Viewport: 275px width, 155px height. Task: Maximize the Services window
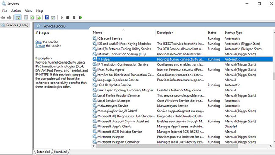click(259, 3)
